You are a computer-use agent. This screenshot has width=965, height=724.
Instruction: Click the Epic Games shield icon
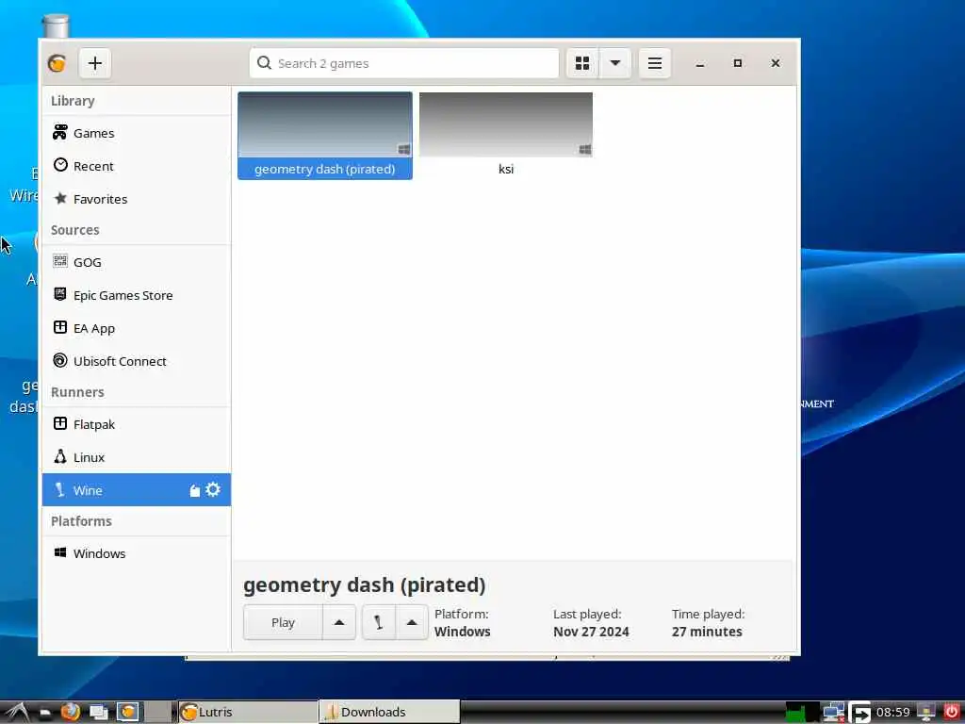pos(59,294)
